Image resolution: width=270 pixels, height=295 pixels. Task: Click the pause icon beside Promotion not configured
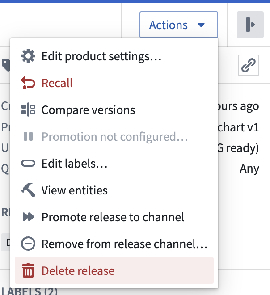[28, 136]
